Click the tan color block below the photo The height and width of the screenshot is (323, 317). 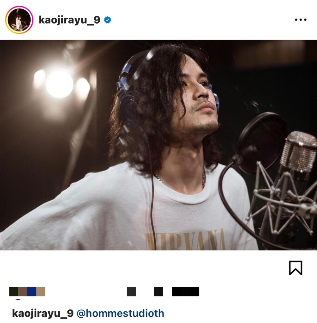[x=41, y=291]
